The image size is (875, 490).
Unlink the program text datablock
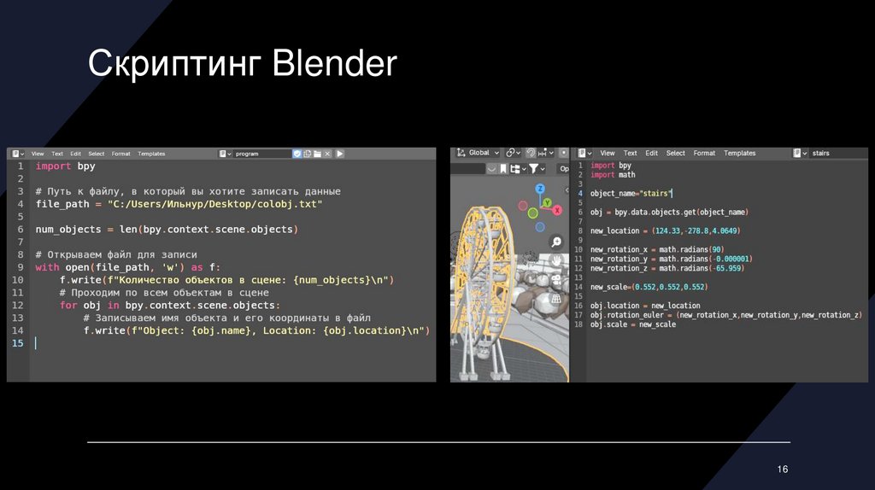[327, 154]
